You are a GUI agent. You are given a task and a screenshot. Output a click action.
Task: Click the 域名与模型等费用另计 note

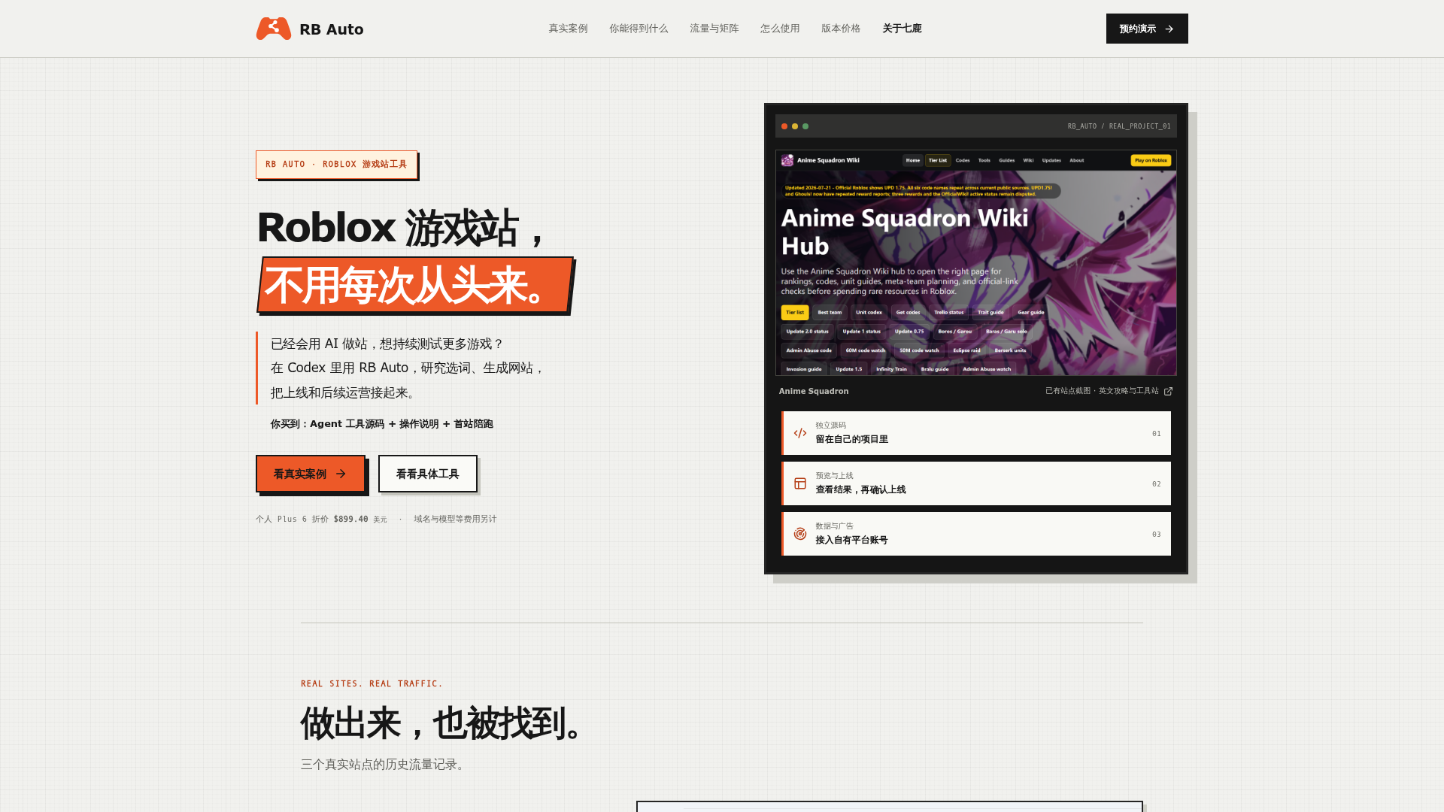click(x=455, y=519)
